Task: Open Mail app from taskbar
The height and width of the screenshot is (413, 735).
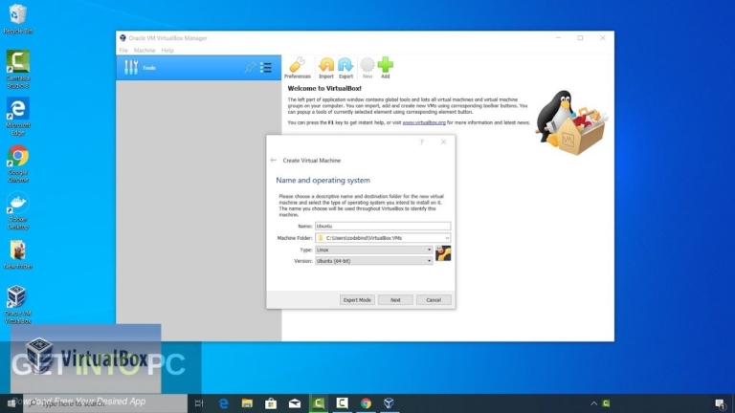Action: point(295,403)
